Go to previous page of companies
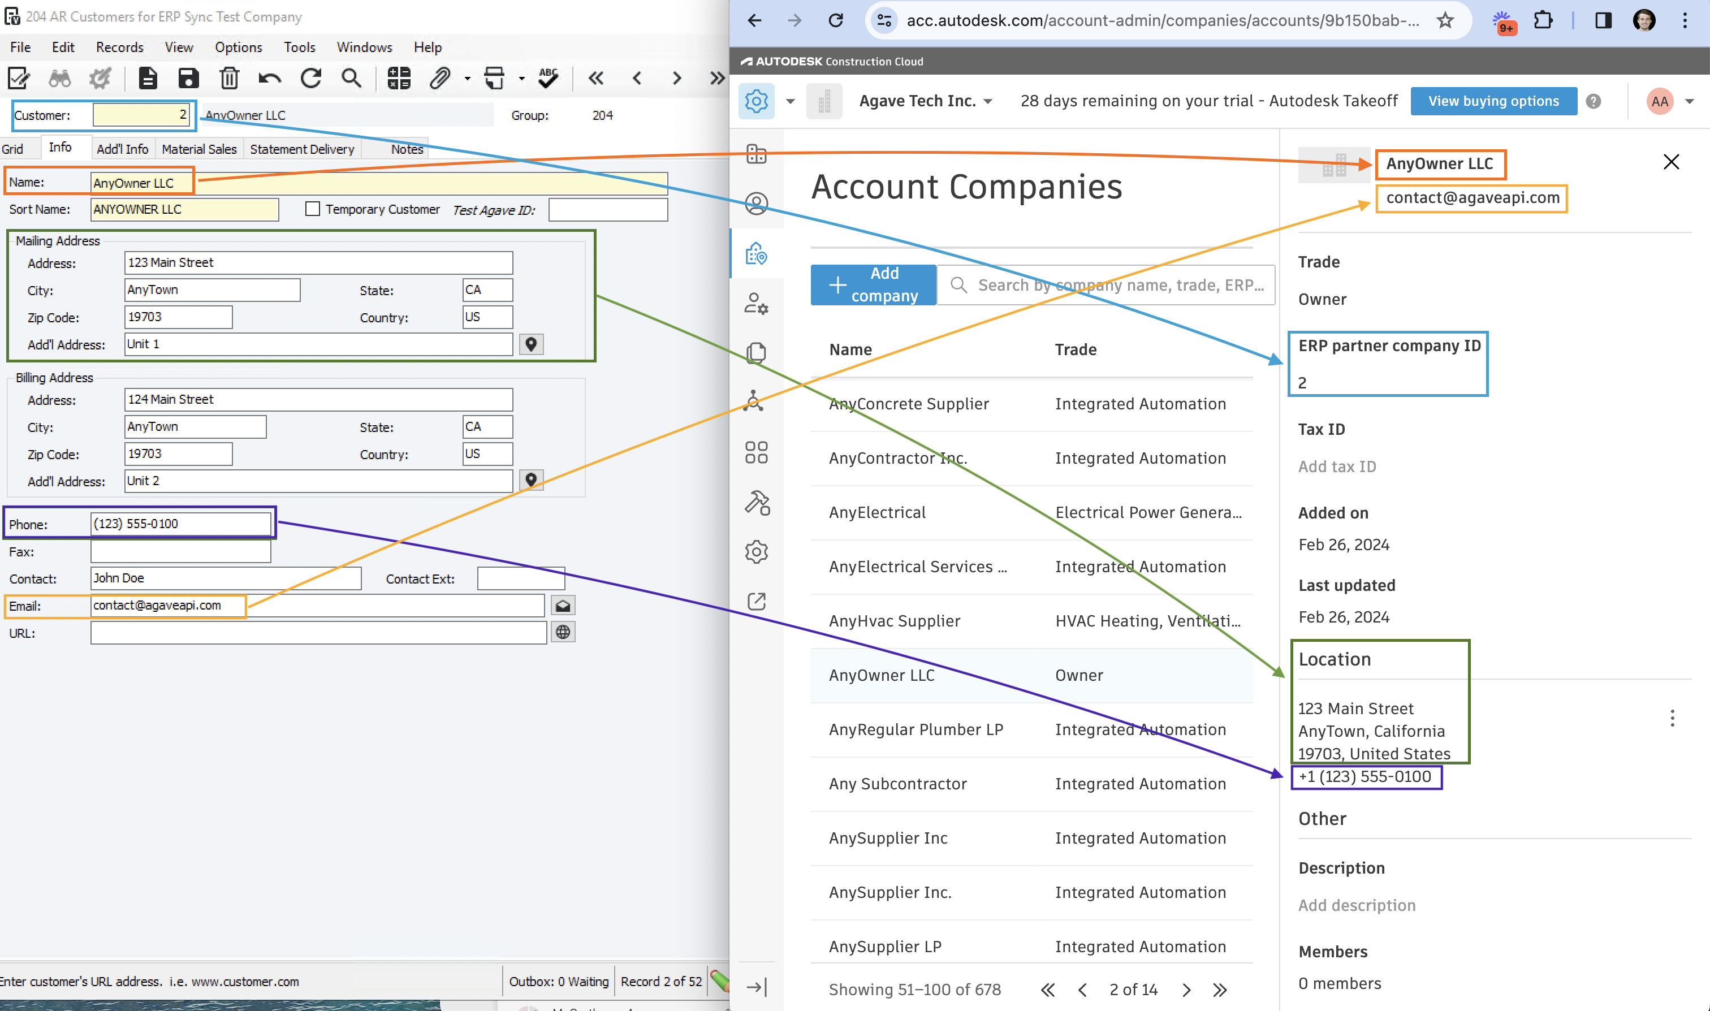This screenshot has height=1011, width=1710. pyautogui.click(x=1082, y=989)
